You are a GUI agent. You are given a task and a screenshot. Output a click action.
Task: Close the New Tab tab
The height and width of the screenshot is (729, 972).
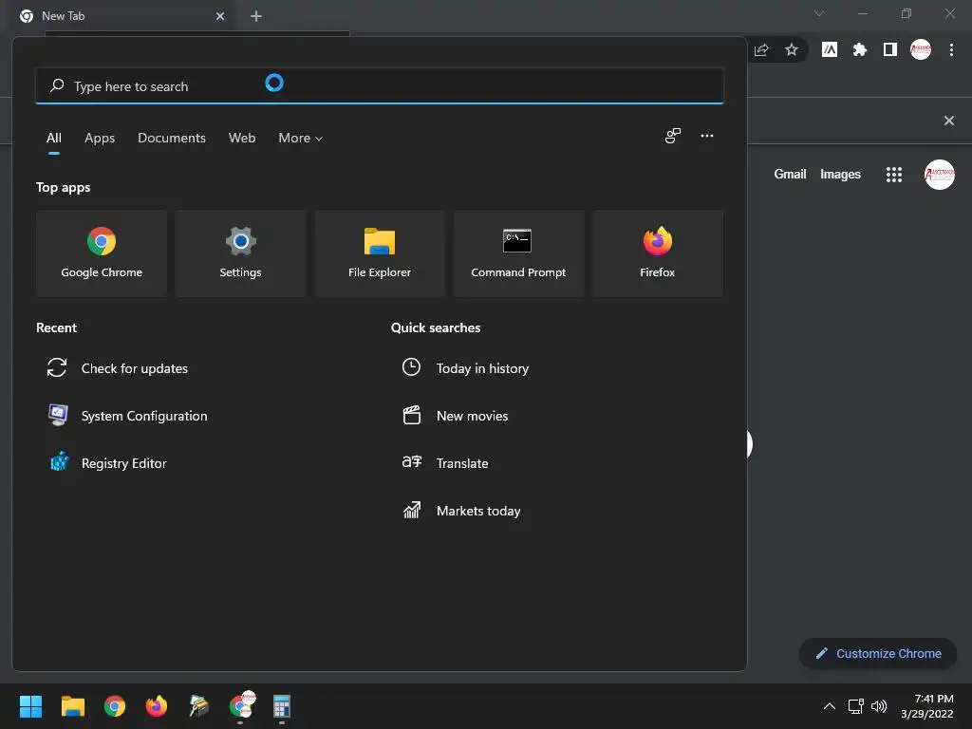(x=220, y=16)
